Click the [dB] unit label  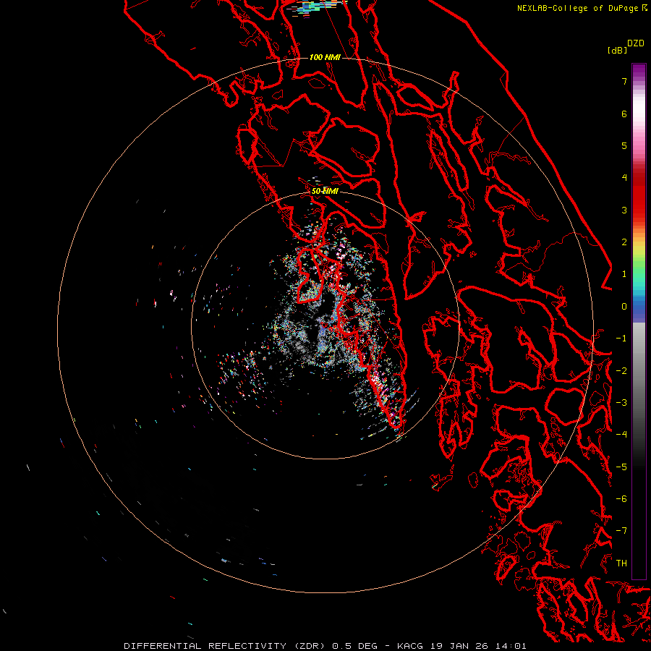[x=617, y=50]
